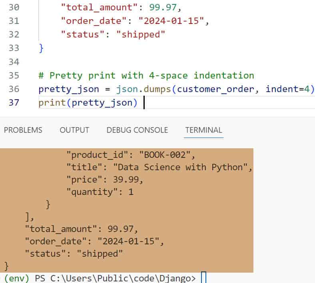Click terminal cursor after the prompt
This screenshot has width=315, height=283.
coord(204,277)
